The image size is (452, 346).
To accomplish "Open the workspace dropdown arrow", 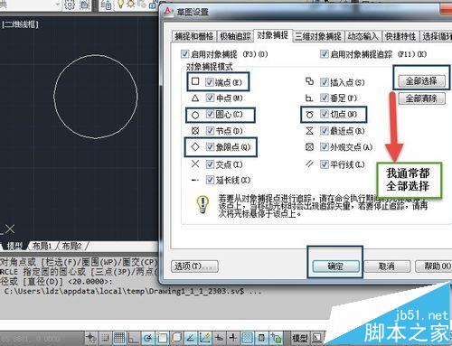I will point(57,5).
